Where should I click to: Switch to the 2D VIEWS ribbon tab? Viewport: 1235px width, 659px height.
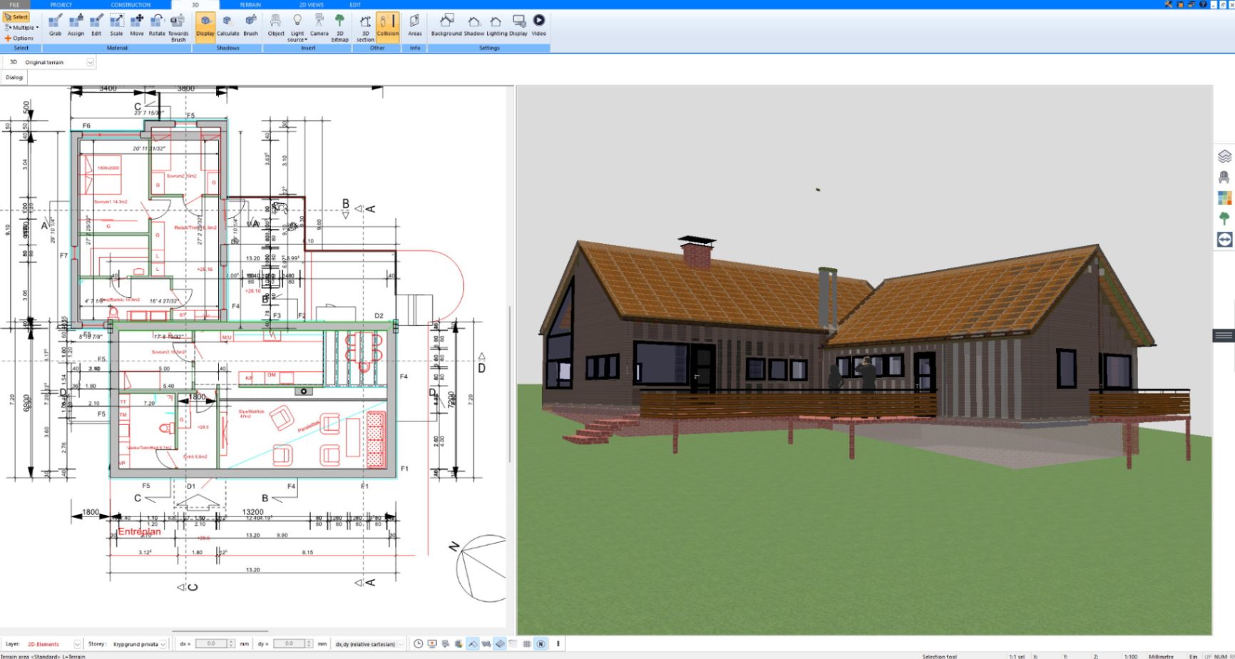pyautogui.click(x=311, y=5)
